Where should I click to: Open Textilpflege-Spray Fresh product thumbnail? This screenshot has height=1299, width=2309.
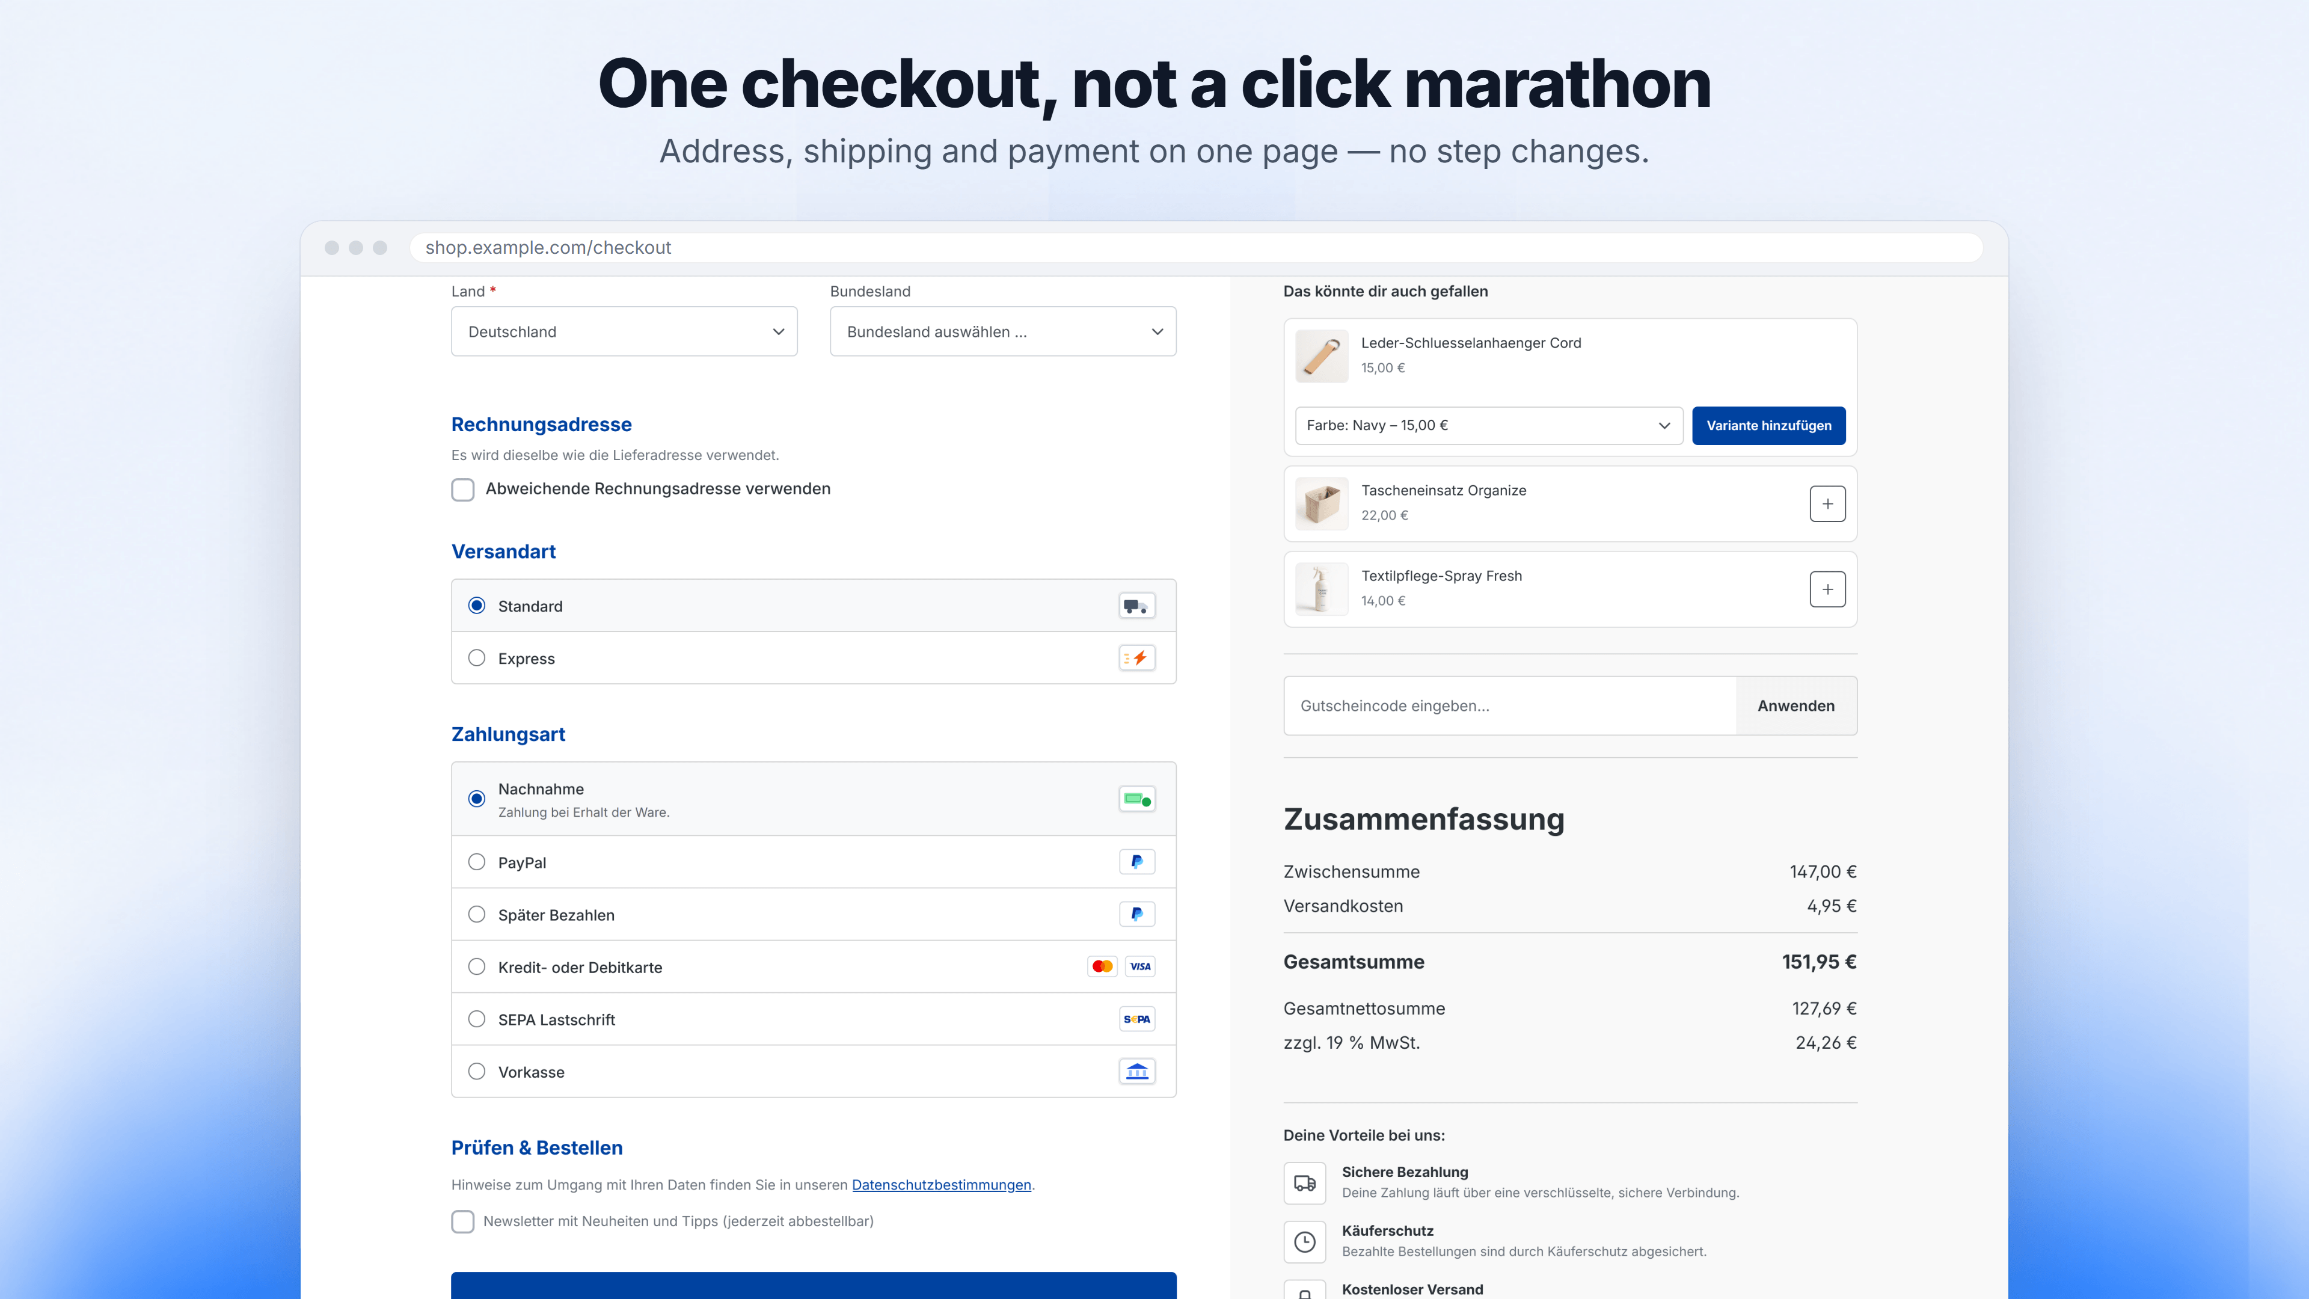pos(1321,589)
